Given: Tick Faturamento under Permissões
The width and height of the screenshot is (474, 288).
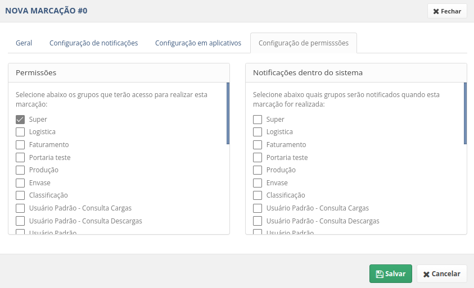Looking at the screenshot, I should tap(20, 145).
